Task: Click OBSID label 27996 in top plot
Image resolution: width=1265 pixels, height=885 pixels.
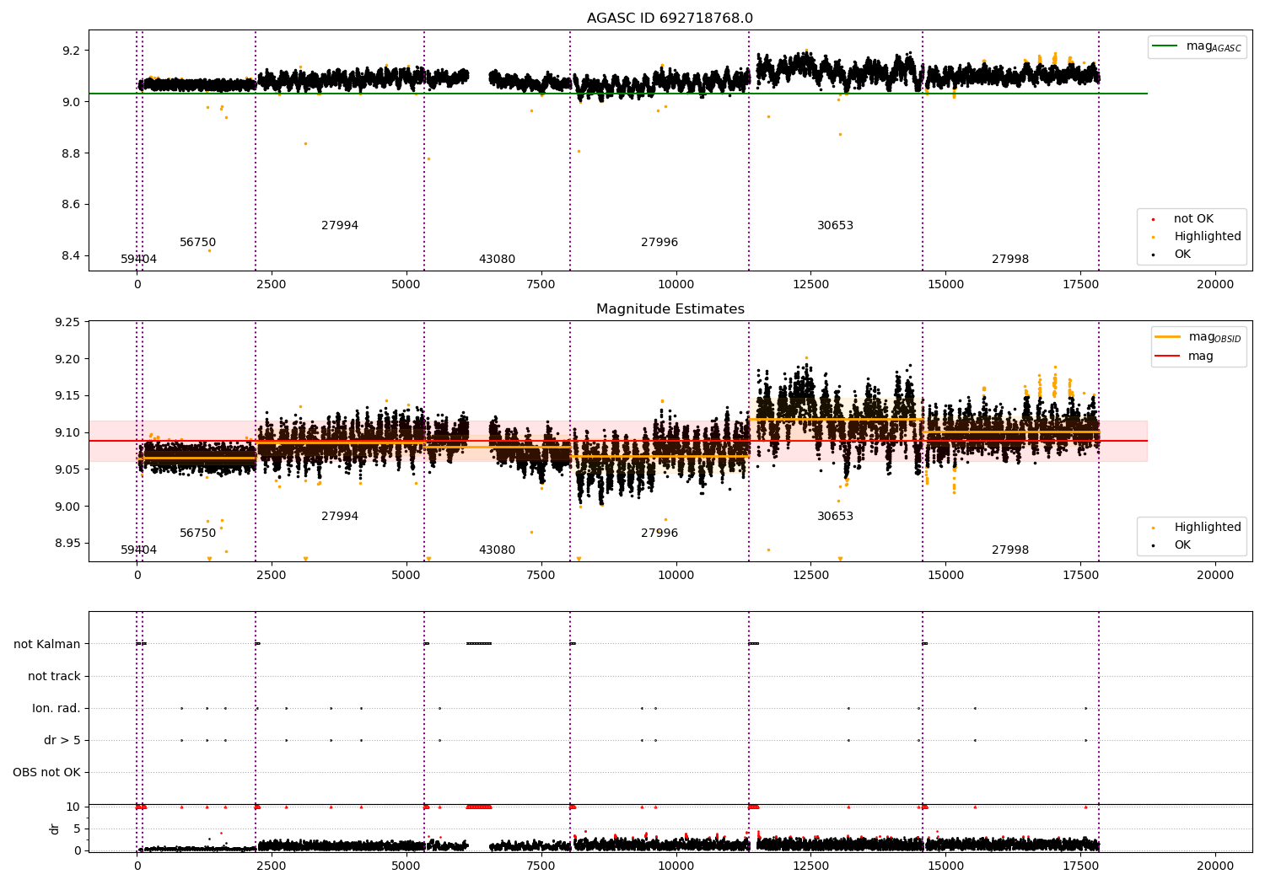Action: (659, 243)
